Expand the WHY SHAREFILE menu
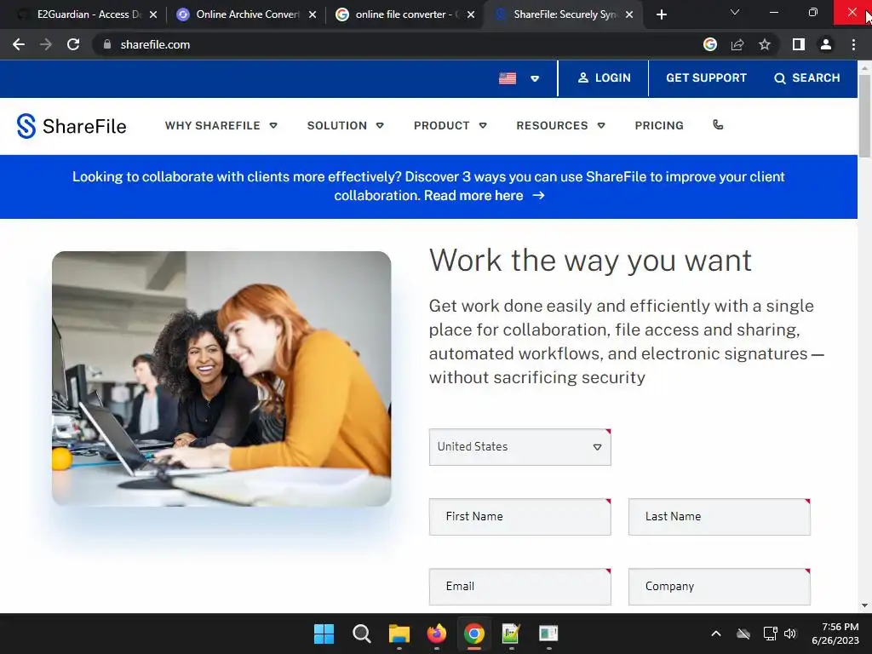Screen dimensions: 872x654 (221, 126)
